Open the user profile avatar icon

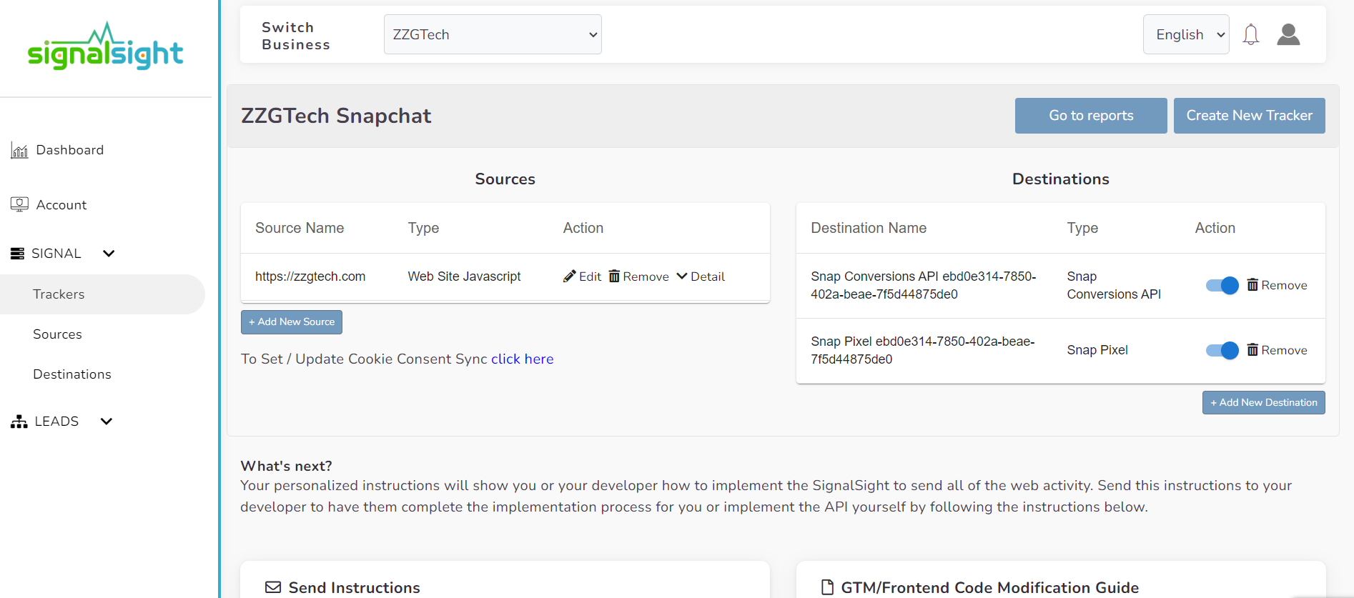[1288, 34]
